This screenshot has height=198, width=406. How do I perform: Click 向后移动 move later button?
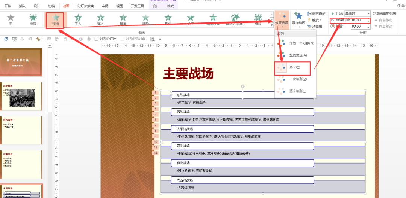click(x=383, y=26)
